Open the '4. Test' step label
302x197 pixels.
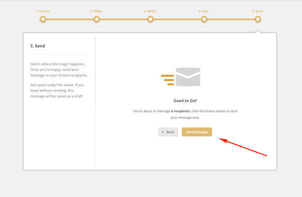[x=204, y=11]
